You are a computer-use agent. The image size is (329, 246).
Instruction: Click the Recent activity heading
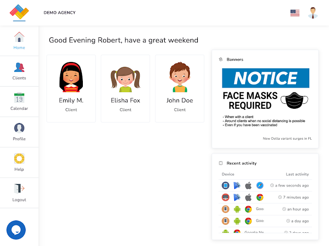(242, 163)
